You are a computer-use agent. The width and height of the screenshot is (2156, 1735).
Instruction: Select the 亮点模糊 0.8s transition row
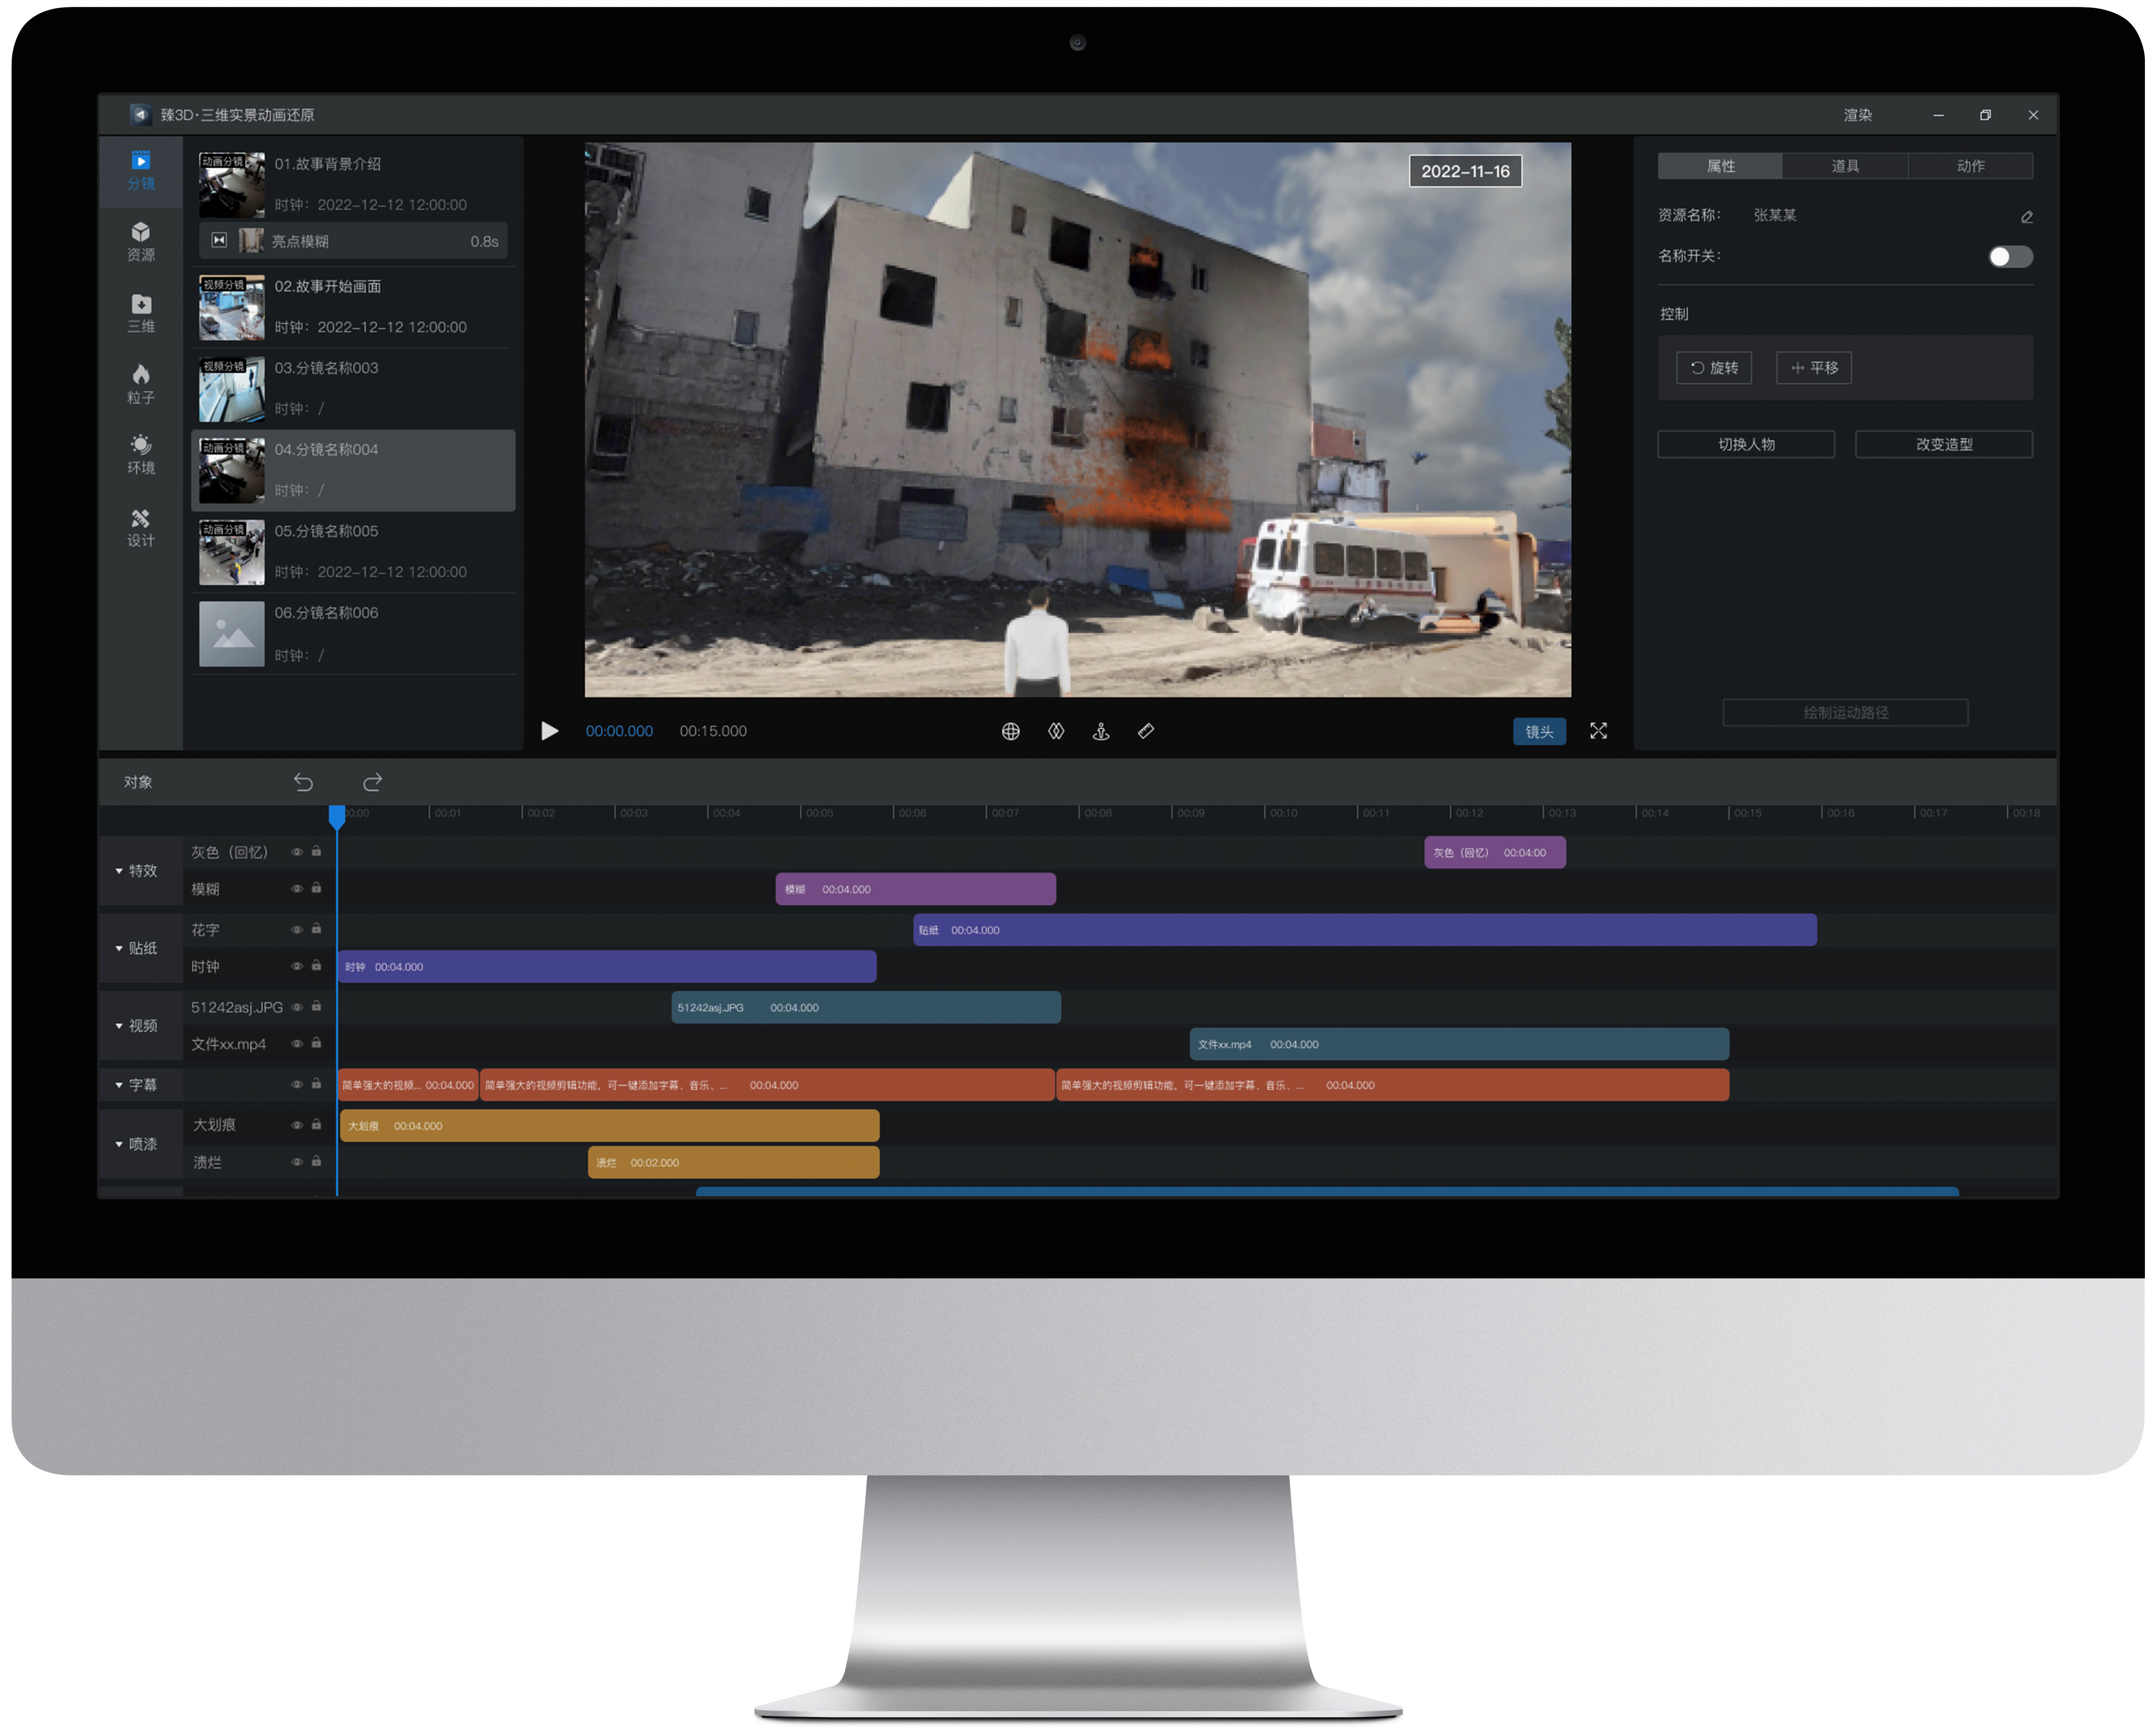click(353, 241)
